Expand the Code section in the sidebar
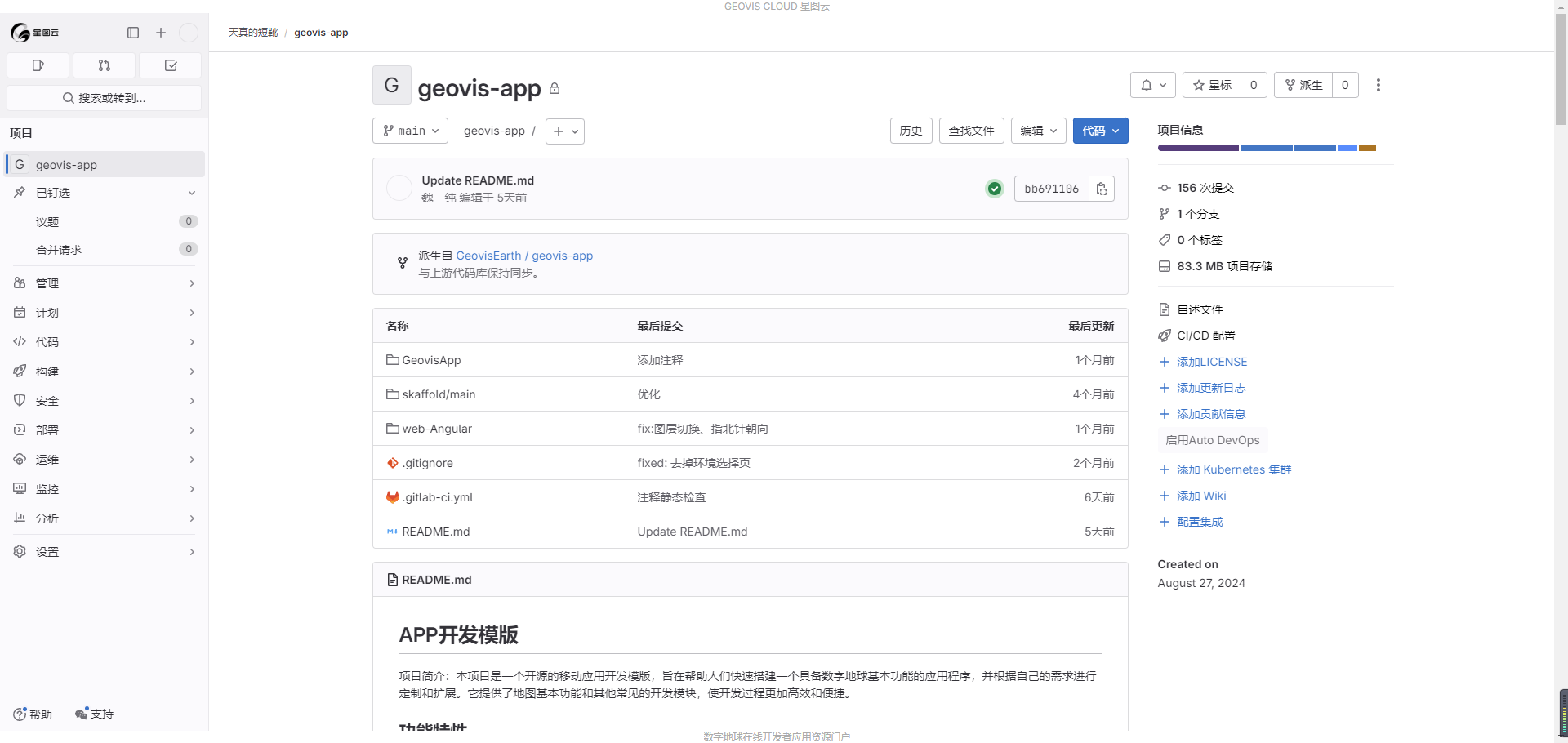Viewport: 1568px width, 743px height. click(104, 342)
